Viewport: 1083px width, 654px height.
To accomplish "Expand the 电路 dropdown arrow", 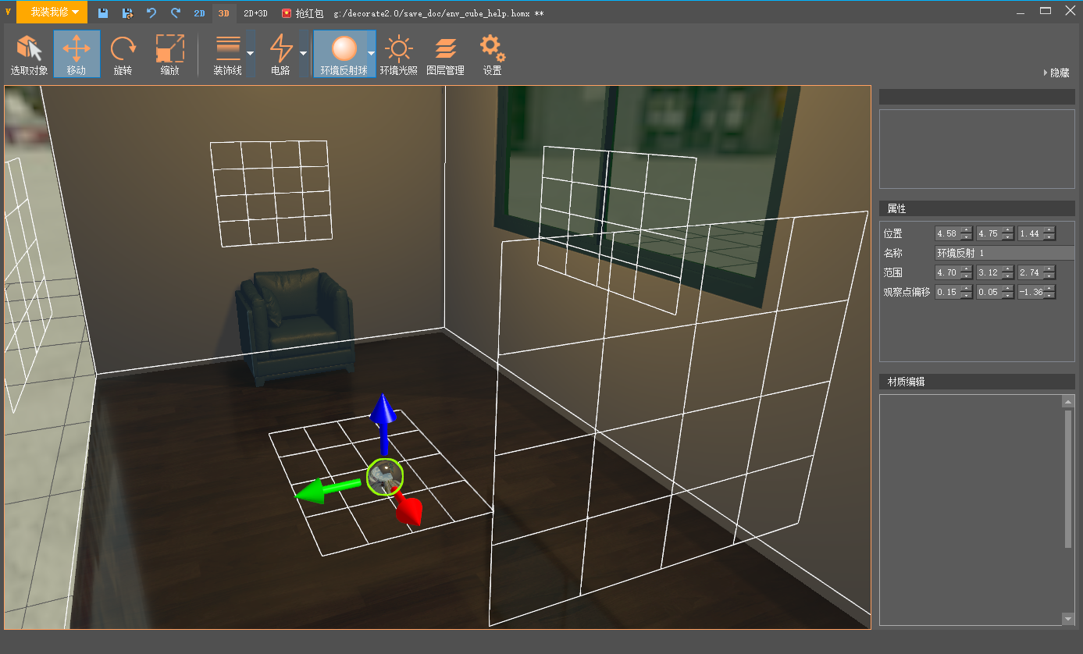I will [x=303, y=54].
